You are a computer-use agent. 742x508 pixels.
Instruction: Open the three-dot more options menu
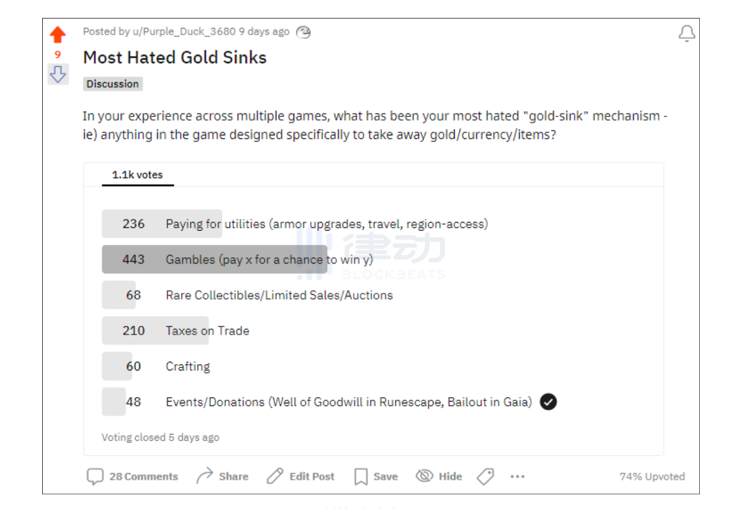coord(517,476)
